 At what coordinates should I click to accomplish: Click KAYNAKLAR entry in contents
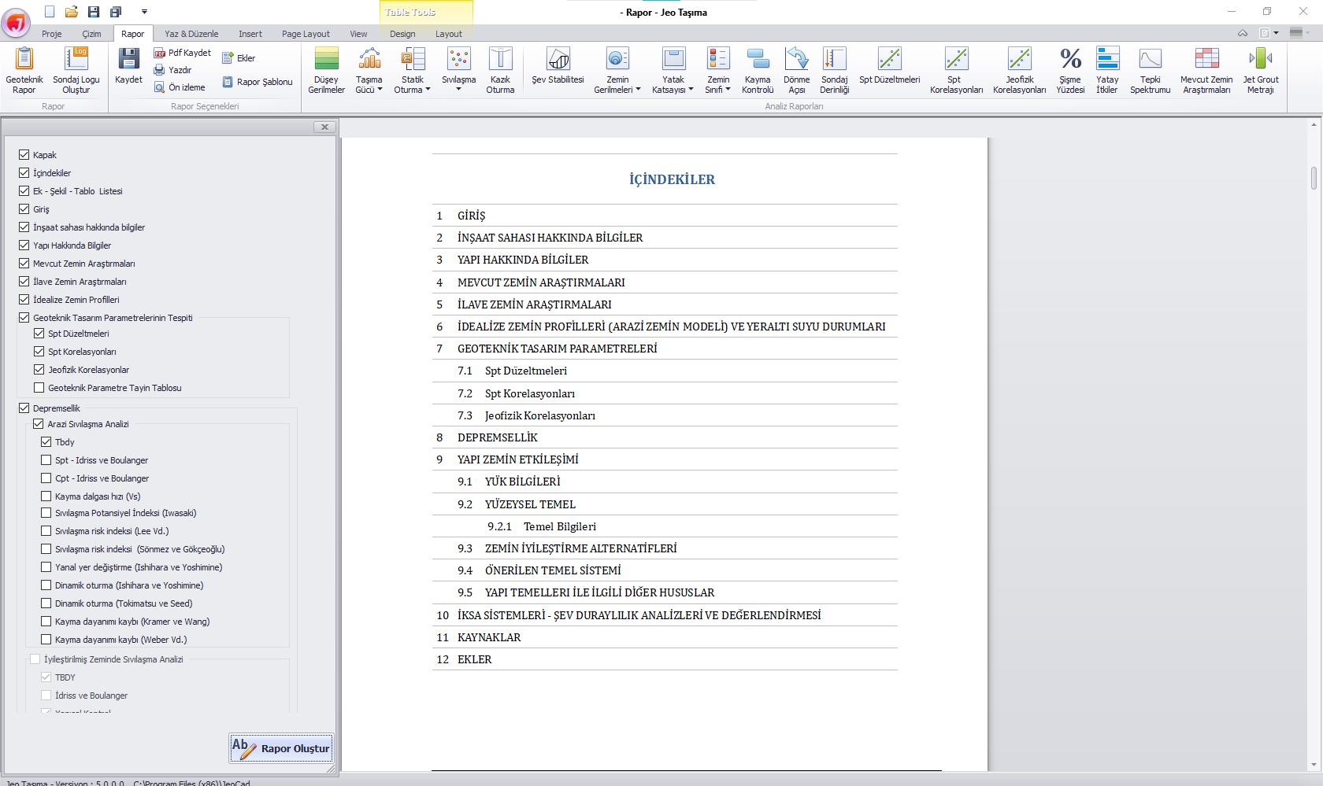489,637
